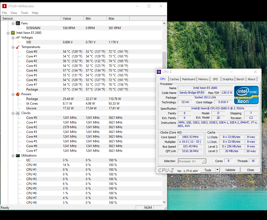
Task: Open the Processor #1 selection dropdown
Action: coord(204,161)
